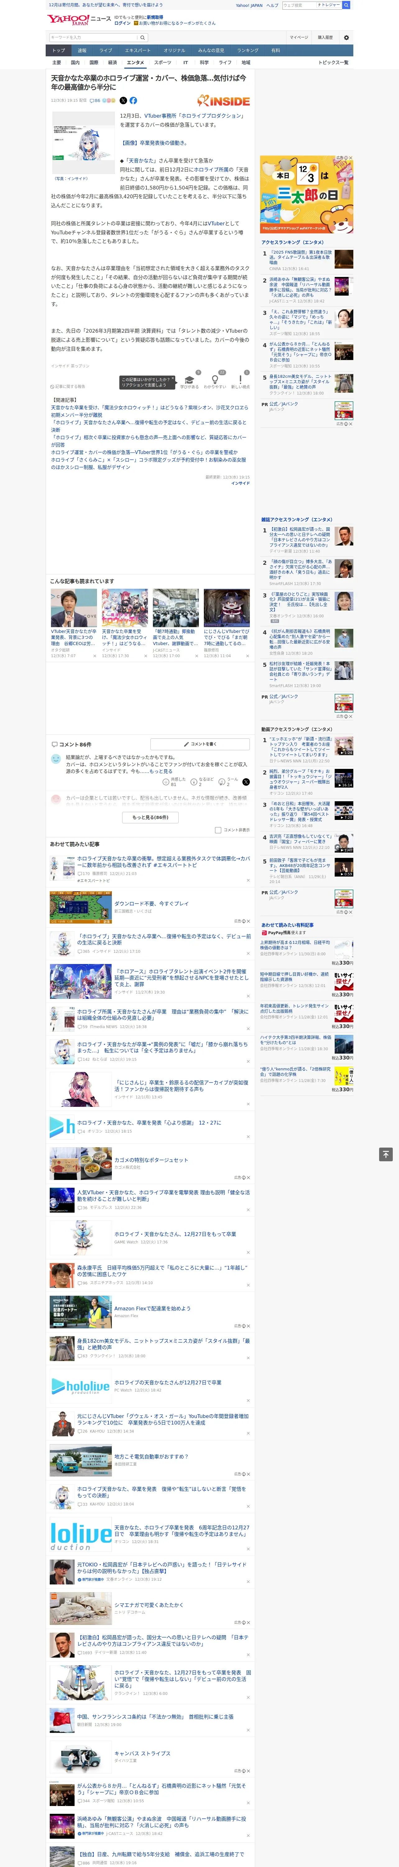399x1867 pixels.
Task: Play the first video ranking thumbnail
Action: [343, 746]
